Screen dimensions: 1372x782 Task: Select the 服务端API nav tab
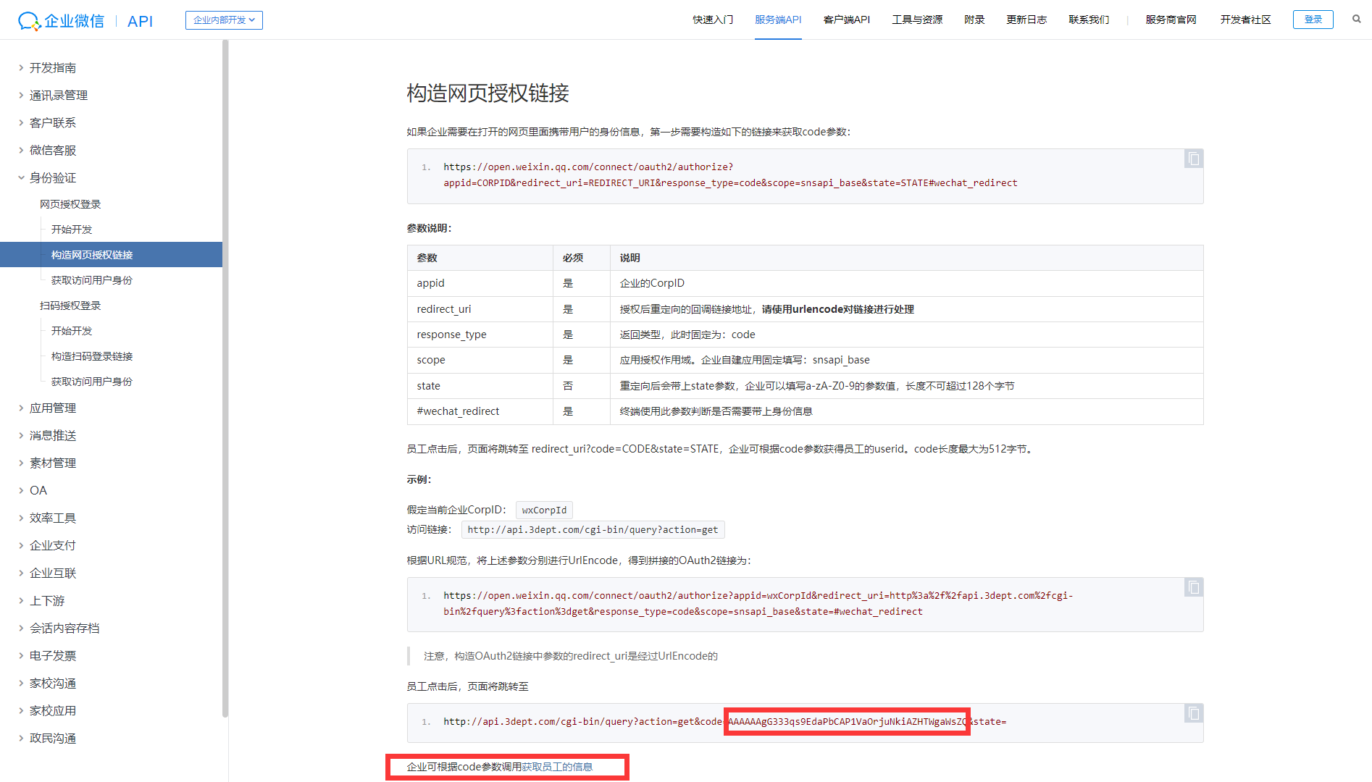778,20
